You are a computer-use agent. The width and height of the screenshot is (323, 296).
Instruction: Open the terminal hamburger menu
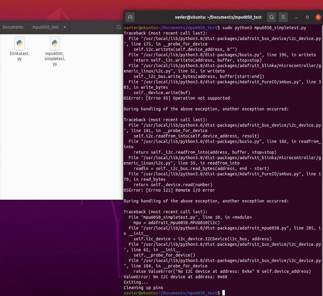click(x=283, y=17)
